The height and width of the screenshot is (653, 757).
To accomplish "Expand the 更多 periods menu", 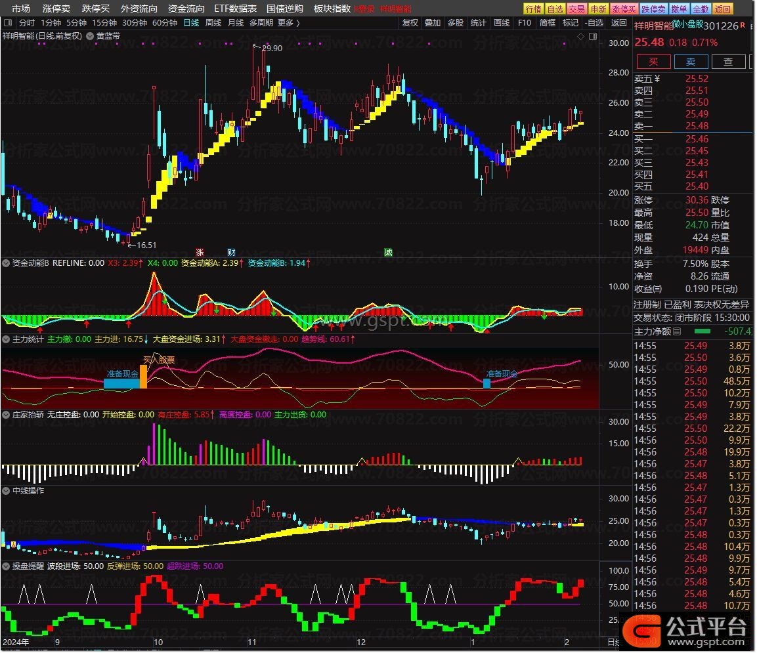I will [289, 23].
